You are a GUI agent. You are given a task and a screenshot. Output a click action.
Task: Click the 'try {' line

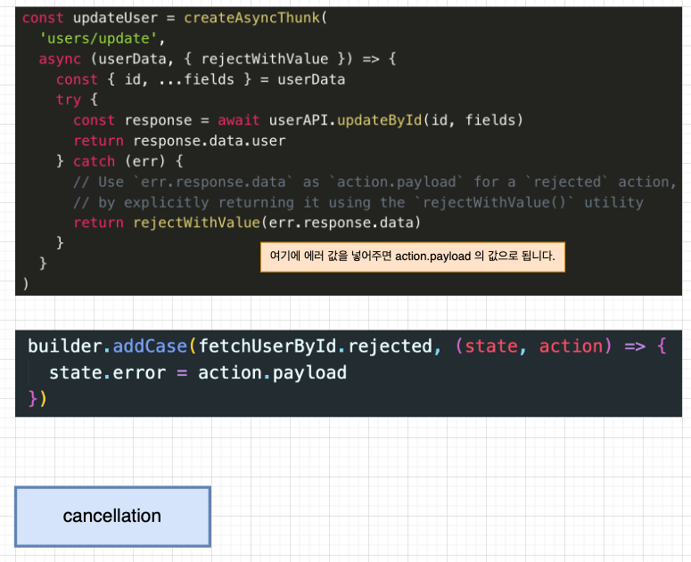tap(77, 100)
